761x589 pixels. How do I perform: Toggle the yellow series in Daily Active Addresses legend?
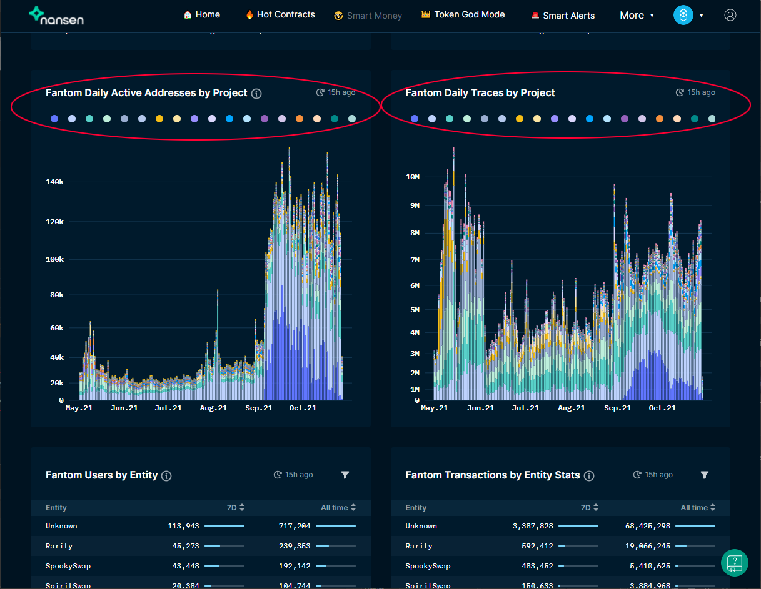159,118
